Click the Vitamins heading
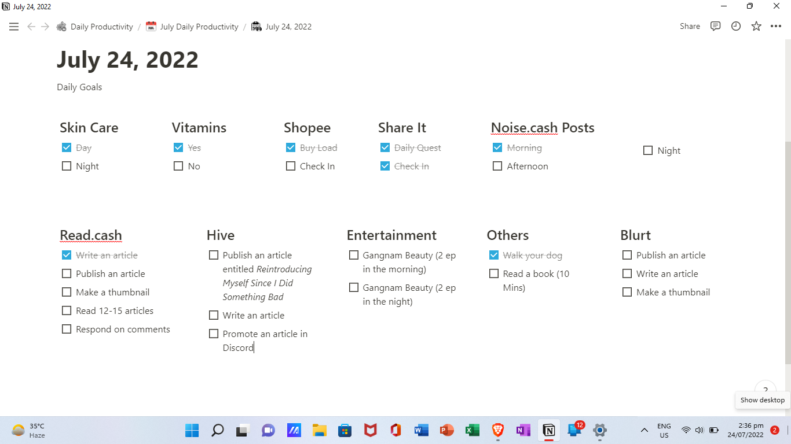 pos(199,128)
